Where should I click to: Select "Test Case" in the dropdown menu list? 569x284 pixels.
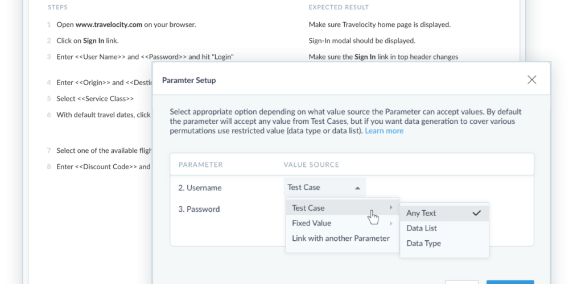[x=308, y=208]
